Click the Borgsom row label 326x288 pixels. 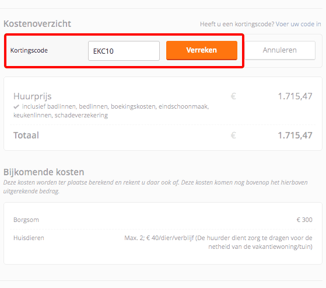[x=26, y=220]
